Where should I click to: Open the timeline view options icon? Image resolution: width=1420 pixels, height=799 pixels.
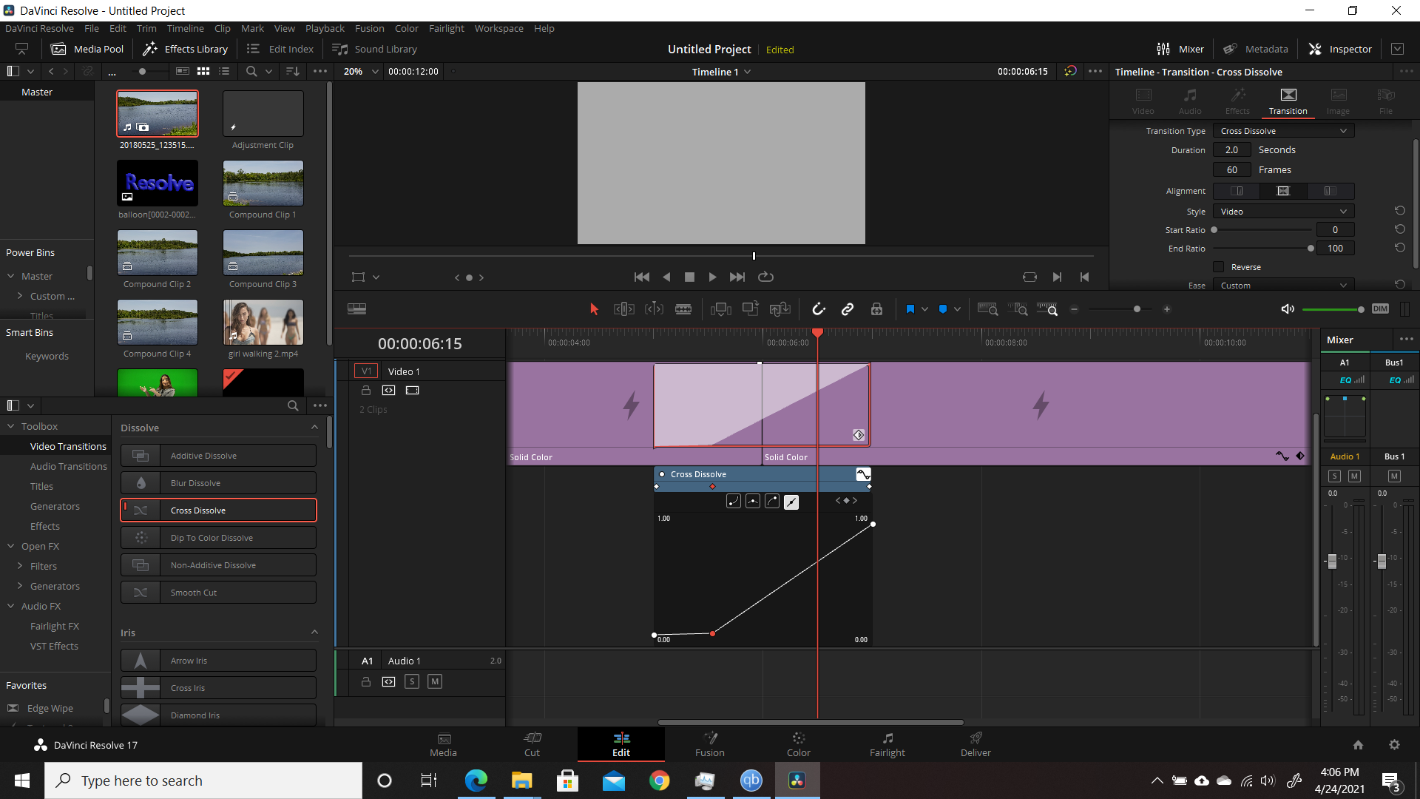[x=357, y=309]
